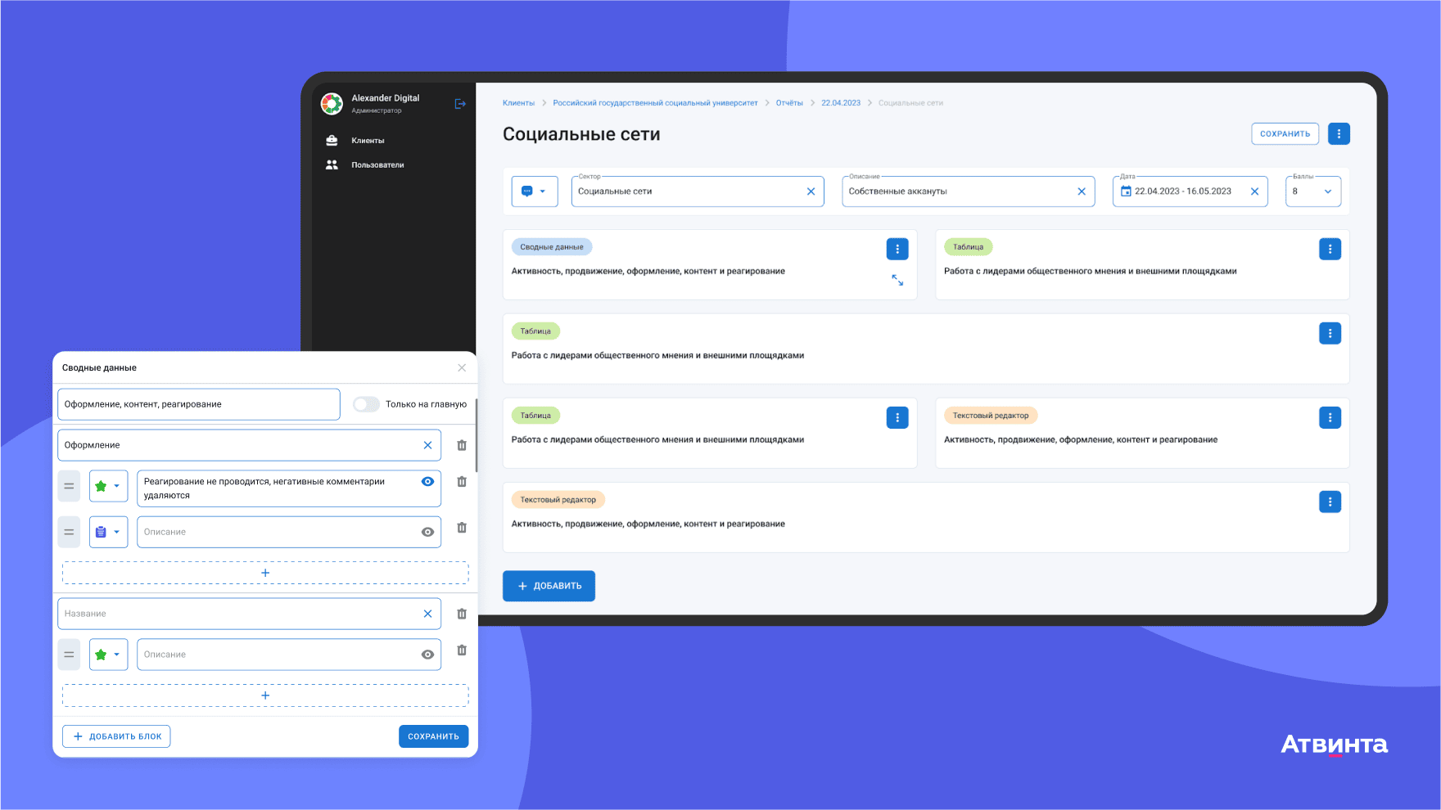The width and height of the screenshot is (1441, 810).
Task: Toggle eye visibility for clipboard Описание row
Action: tap(427, 532)
